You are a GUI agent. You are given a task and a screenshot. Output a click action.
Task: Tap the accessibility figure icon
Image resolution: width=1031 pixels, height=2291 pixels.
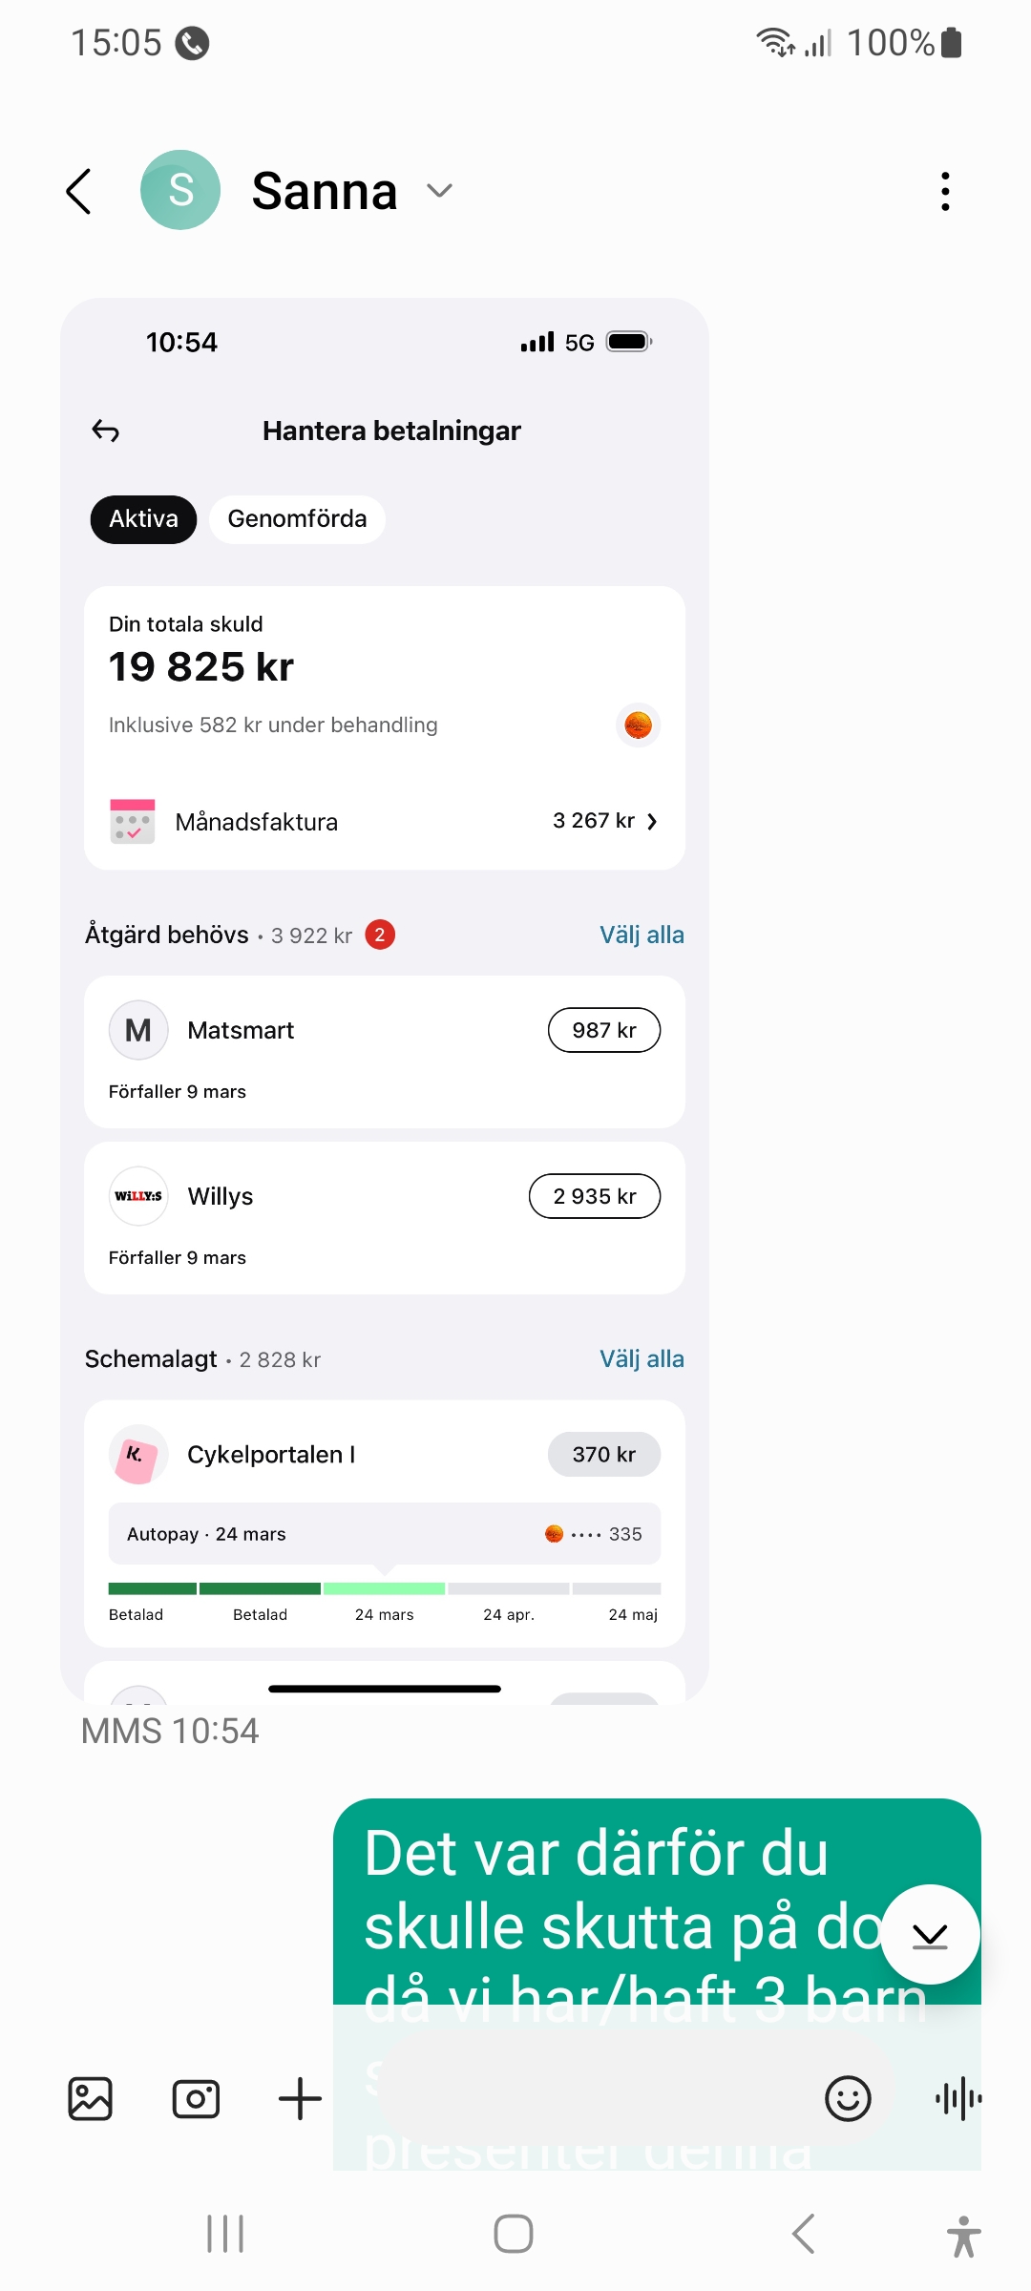point(963,2236)
